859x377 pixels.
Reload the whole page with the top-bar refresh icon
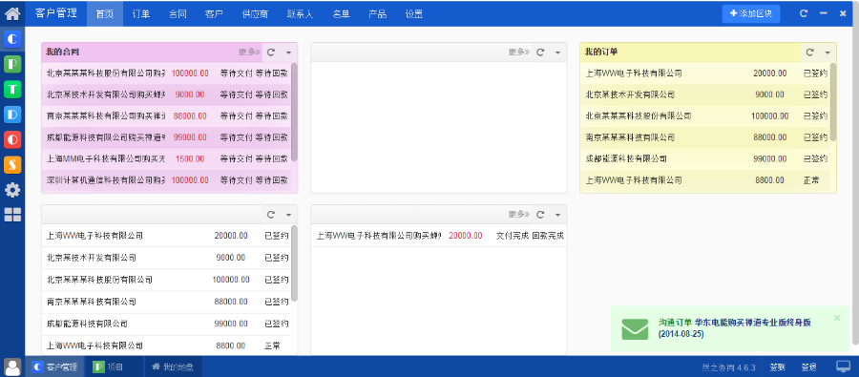pyautogui.click(x=803, y=13)
